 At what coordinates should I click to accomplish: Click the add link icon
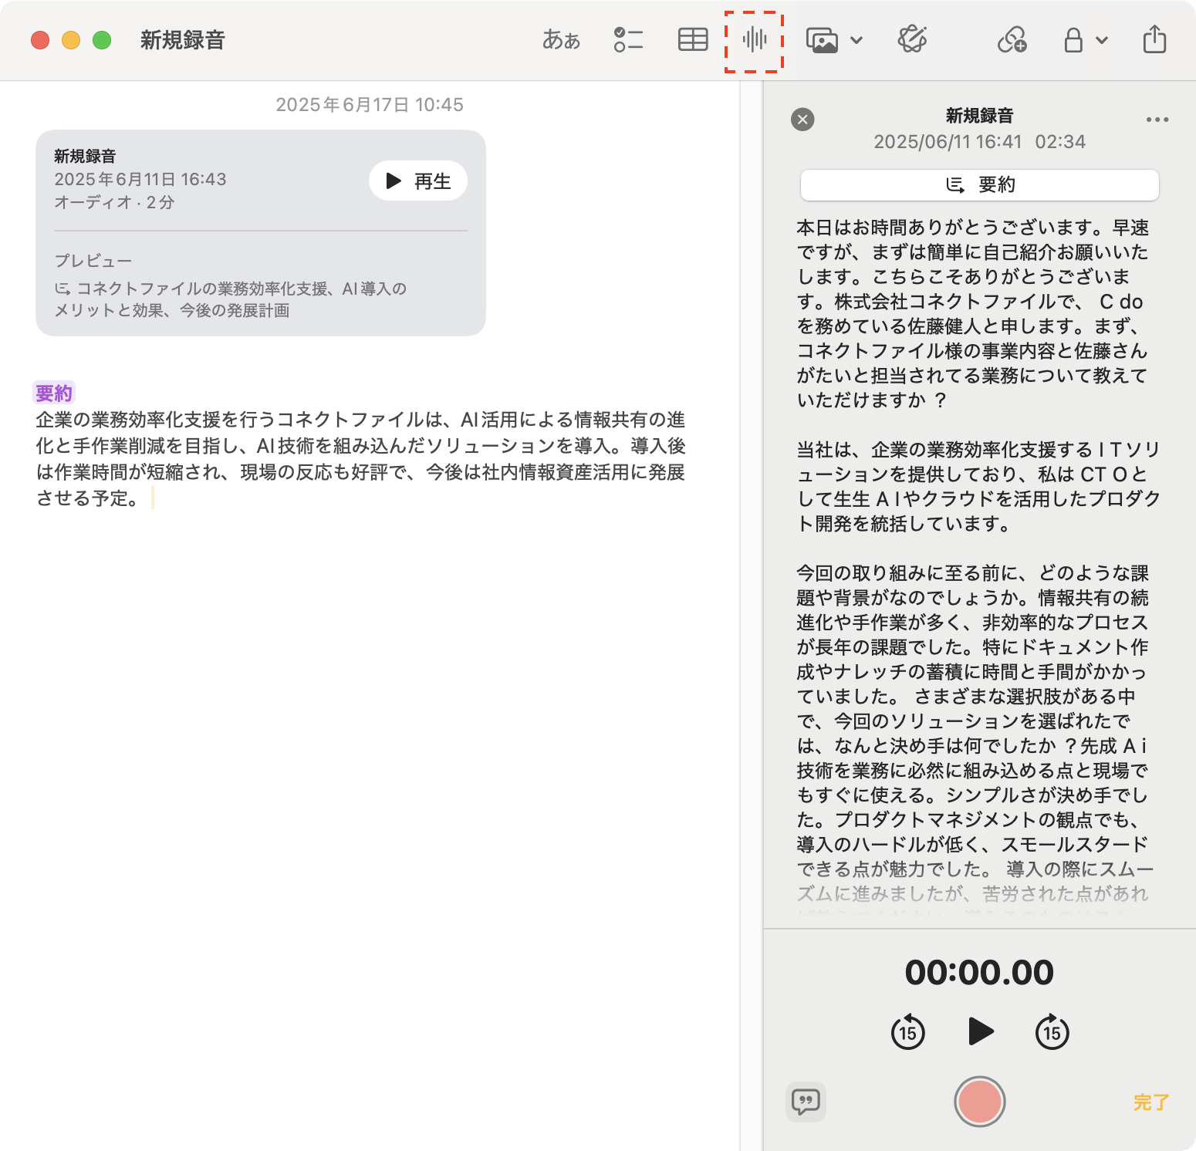point(1012,40)
